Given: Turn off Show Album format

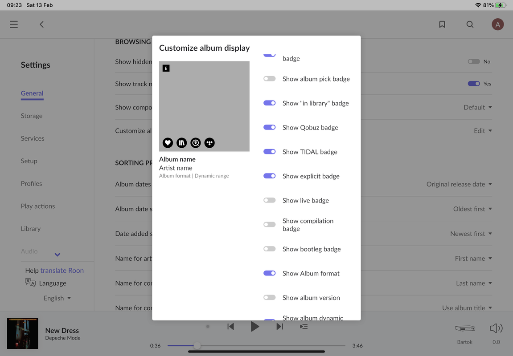Looking at the screenshot, I should 270,273.
